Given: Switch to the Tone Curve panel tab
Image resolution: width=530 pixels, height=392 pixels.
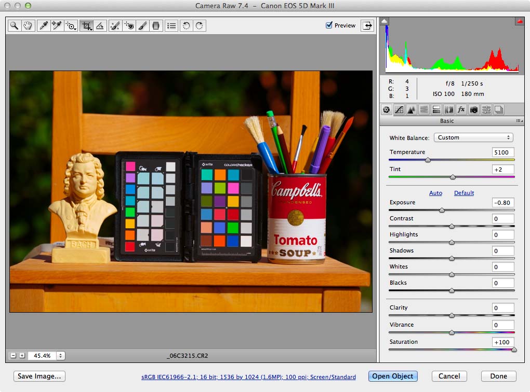Looking at the screenshot, I should click(399, 109).
